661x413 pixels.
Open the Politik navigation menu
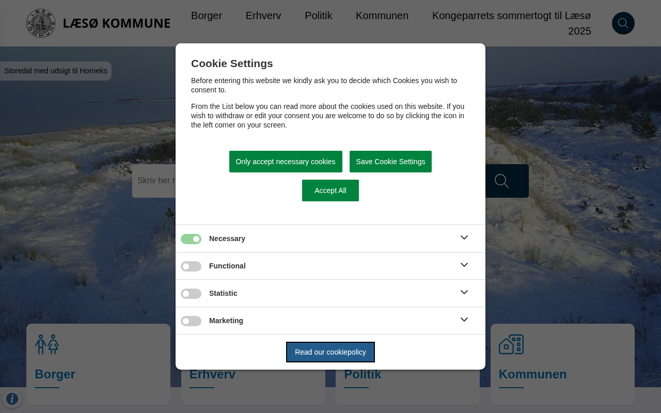tap(318, 15)
